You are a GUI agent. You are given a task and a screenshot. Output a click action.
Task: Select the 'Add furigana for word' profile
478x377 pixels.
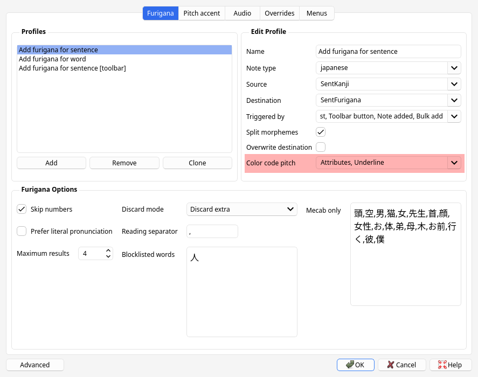(x=52, y=59)
